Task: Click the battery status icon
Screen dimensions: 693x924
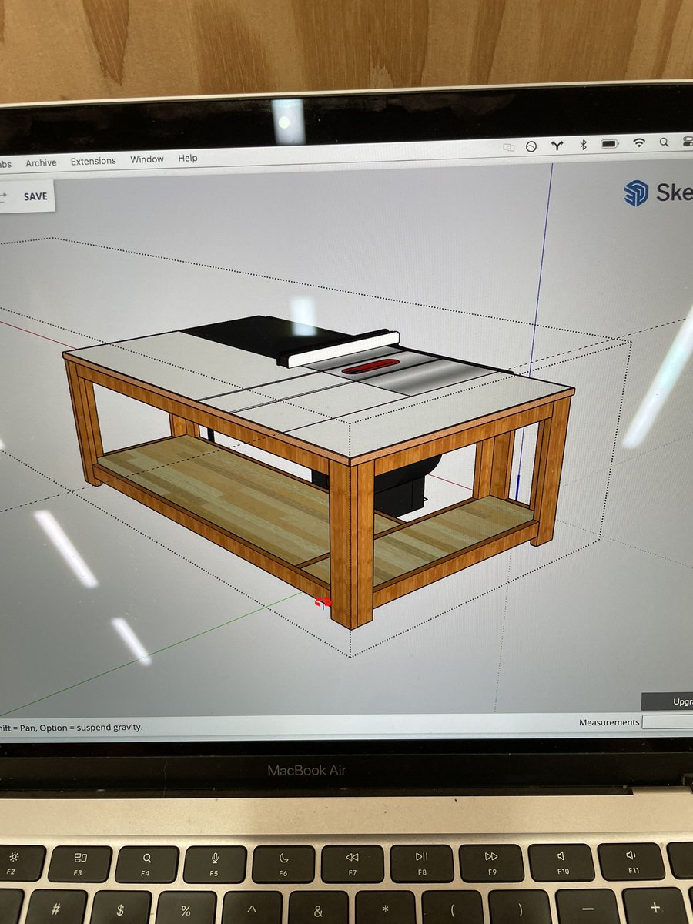Action: tap(611, 143)
